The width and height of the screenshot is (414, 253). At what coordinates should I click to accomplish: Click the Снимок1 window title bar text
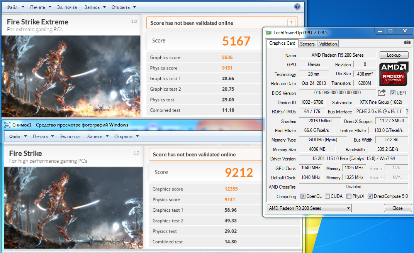[x=70, y=125]
